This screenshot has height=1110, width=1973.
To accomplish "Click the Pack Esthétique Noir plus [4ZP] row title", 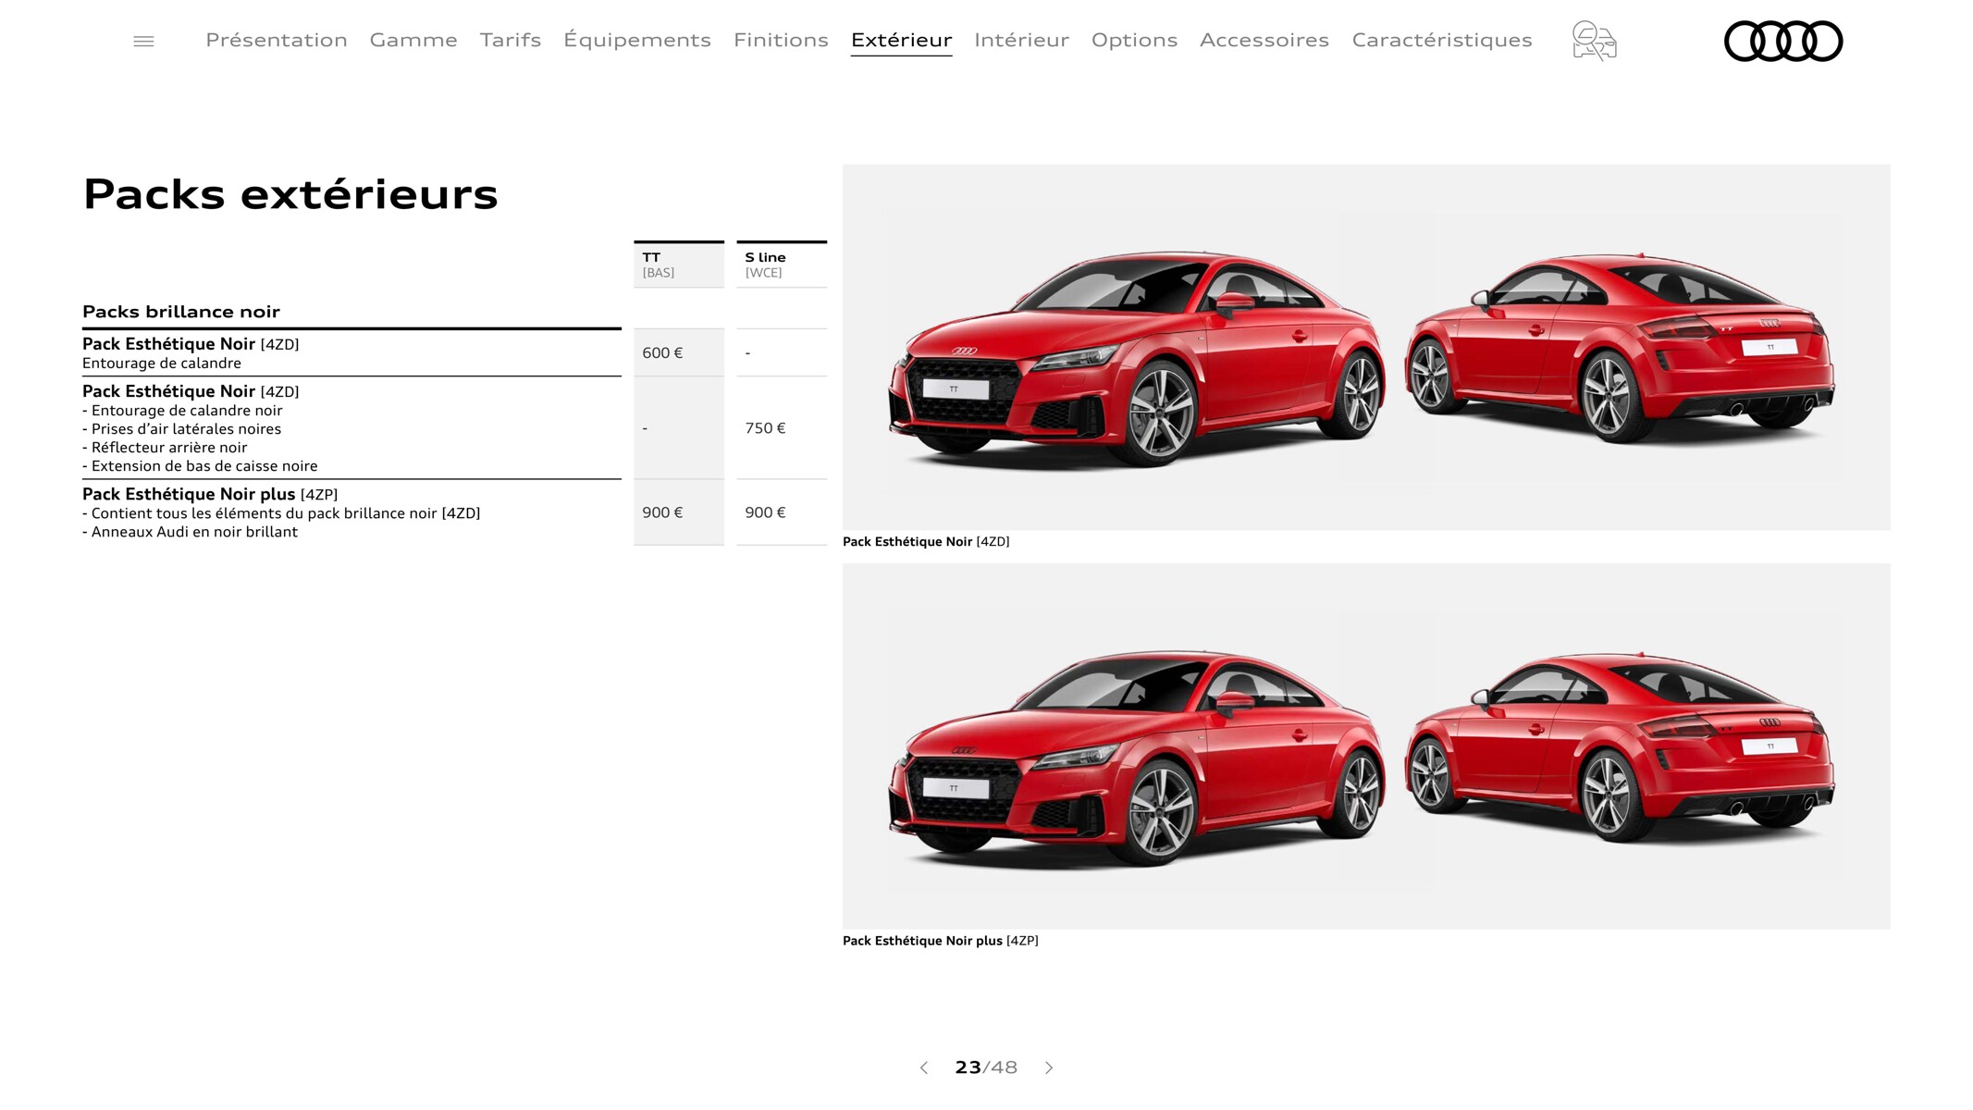I will pyautogui.click(x=210, y=495).
